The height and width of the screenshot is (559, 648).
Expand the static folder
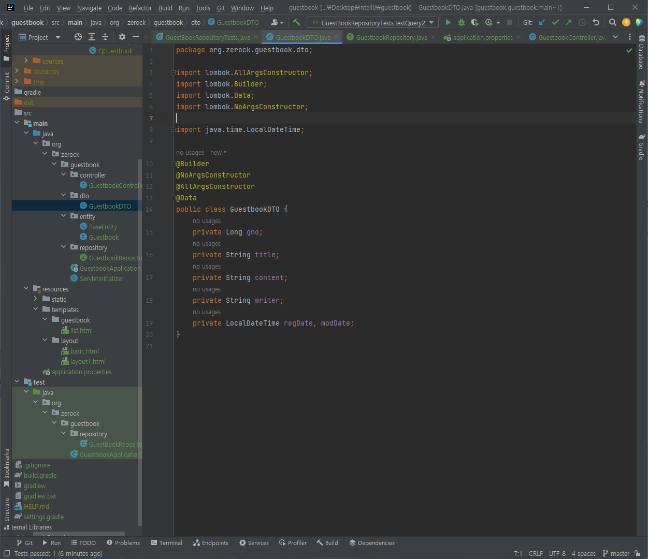36,299
